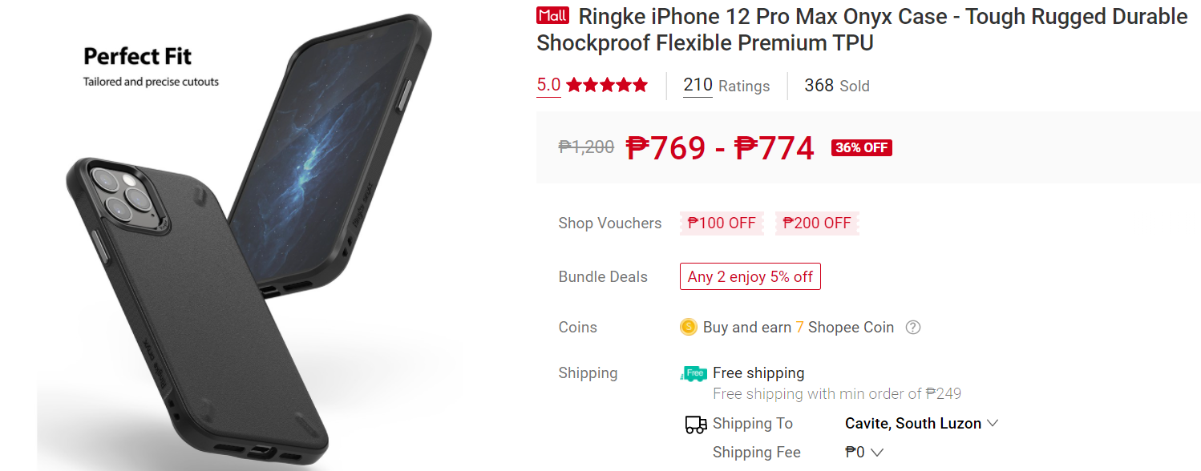The image size is (1201, 471).
Task: Click the green Free shipping truck icon
Action: 694,373
